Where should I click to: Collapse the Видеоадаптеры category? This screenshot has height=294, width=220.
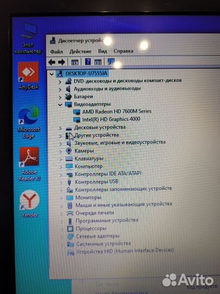(x=60, y=105)
